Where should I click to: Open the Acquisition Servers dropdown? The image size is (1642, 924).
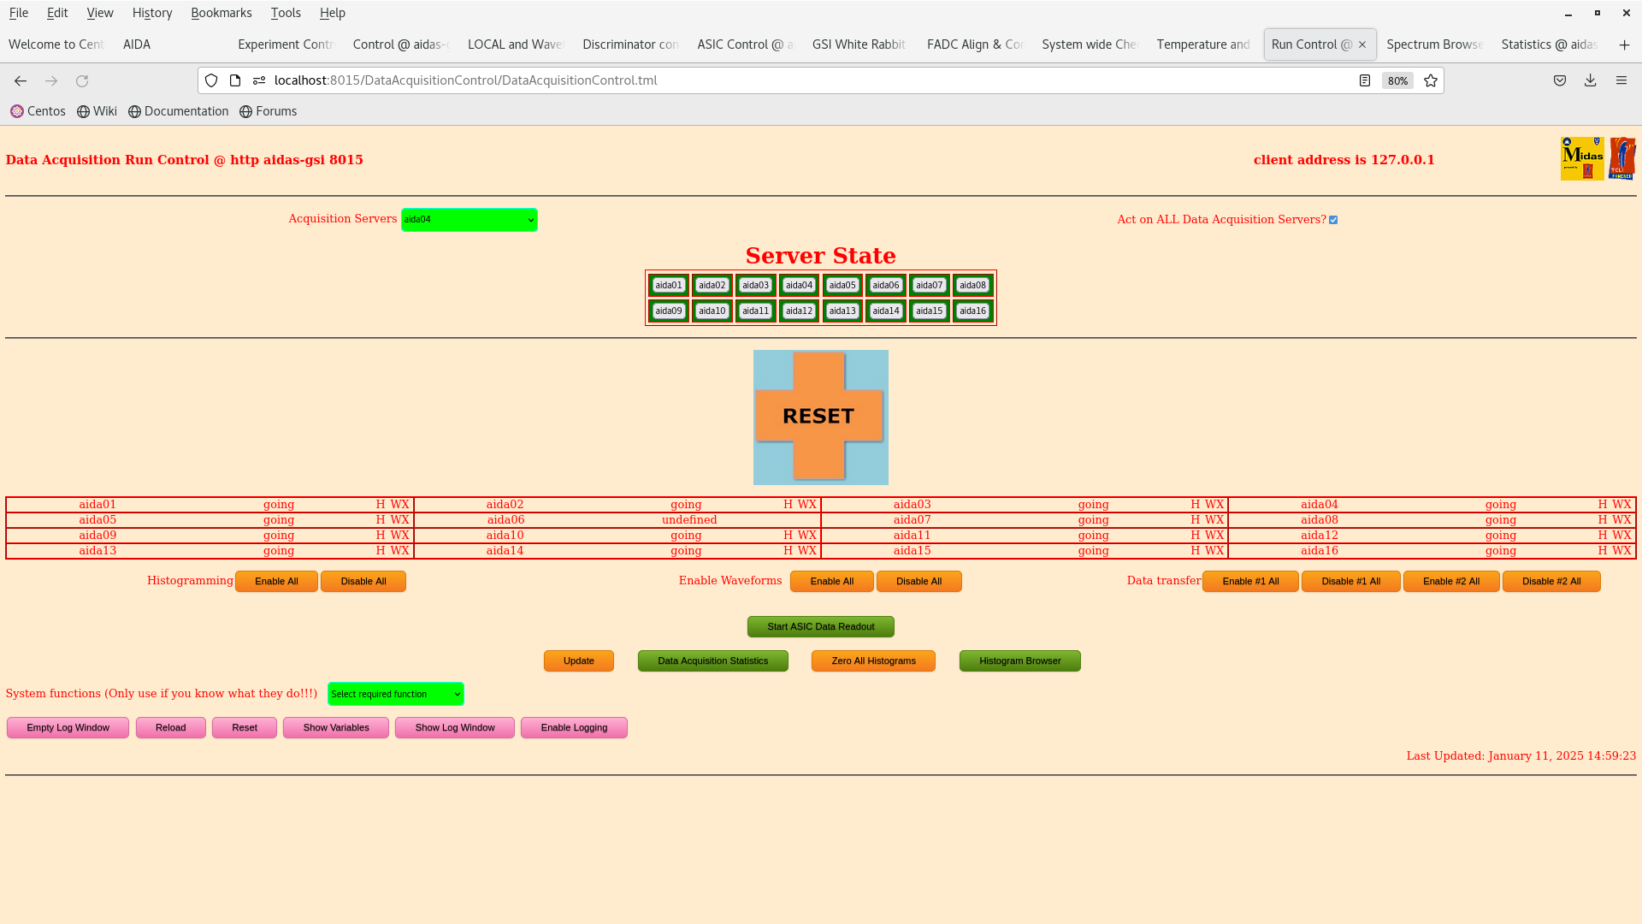(469, 220)
